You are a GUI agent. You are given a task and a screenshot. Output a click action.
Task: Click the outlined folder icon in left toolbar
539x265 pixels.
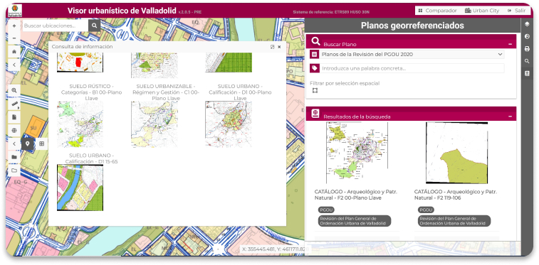click(14, 171)
